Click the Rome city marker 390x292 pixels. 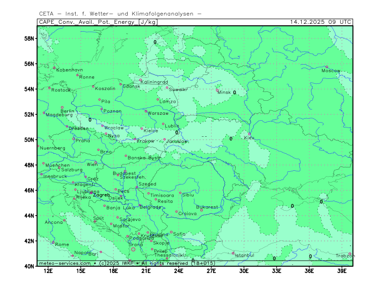54,242
